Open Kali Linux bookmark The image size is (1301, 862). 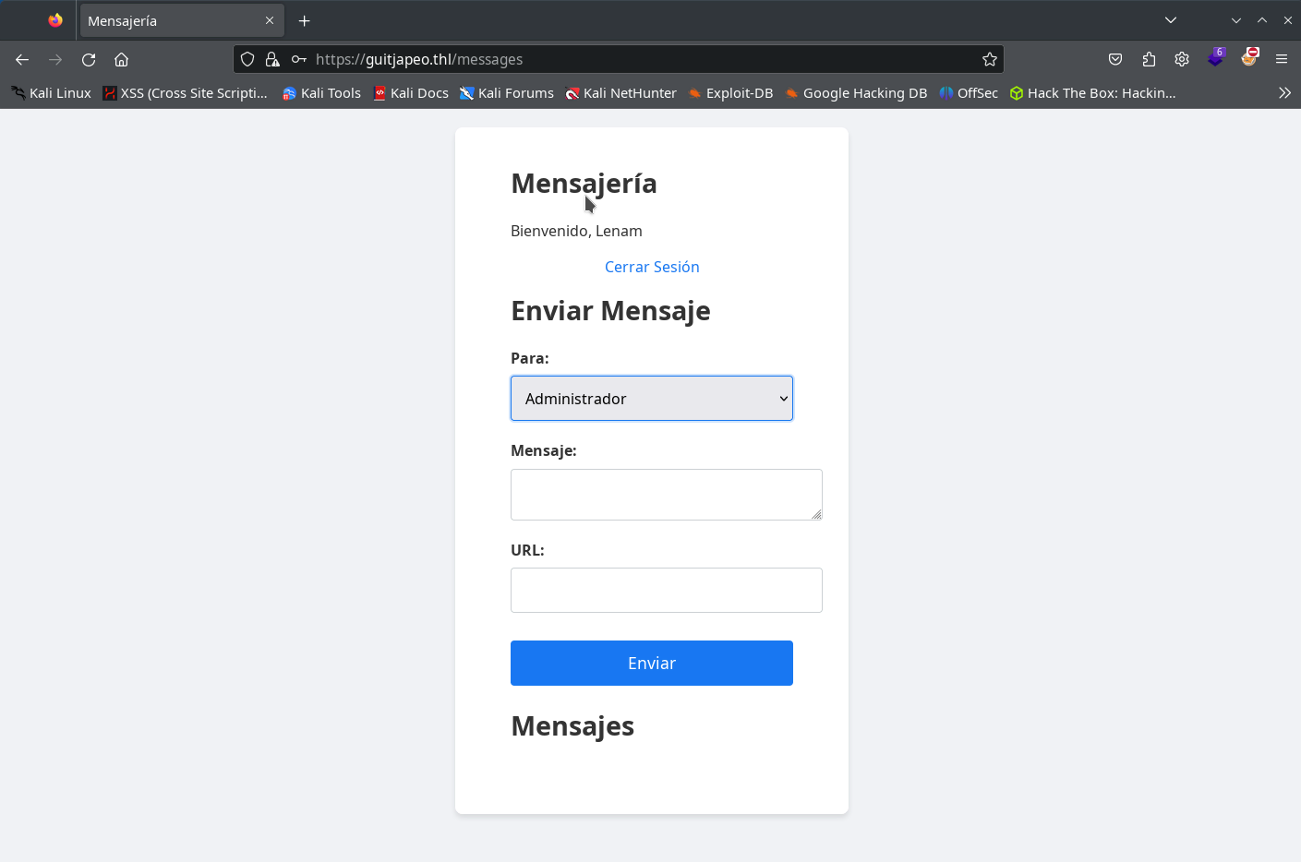point(51,93)
